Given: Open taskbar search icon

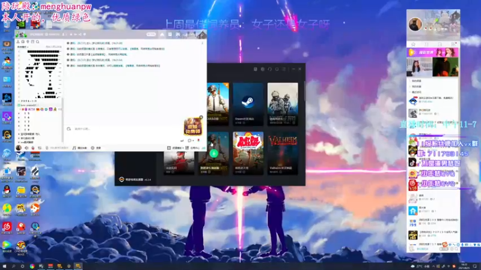Looking at the screenshot, I should [13, 266].
